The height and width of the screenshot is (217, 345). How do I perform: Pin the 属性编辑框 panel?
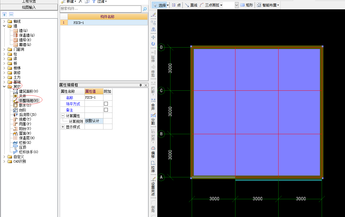tap(141, 85)
